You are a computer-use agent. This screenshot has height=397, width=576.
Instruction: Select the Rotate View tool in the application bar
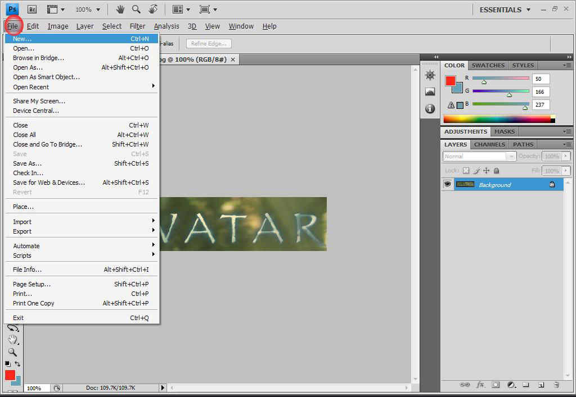[153, 9]
